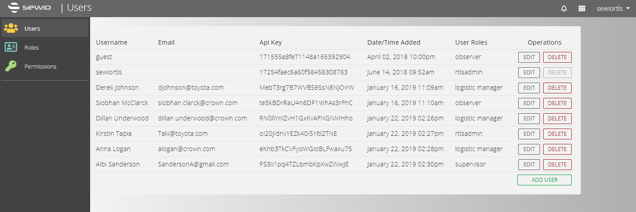Edit the guest user

tap(529, 57)
